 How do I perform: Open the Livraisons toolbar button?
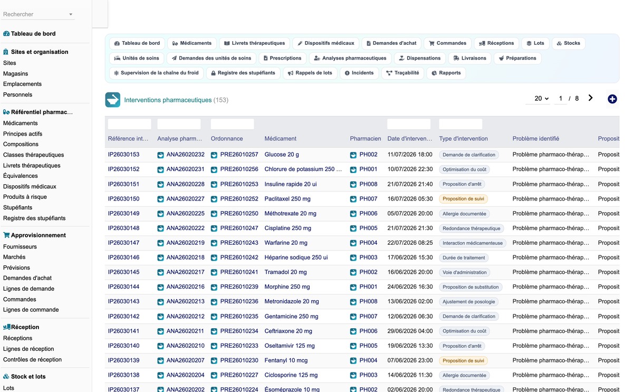tap(470, 58)
